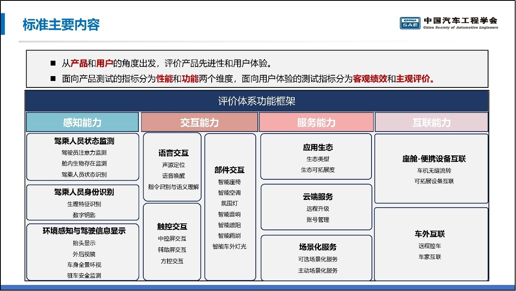Click the text 氛围灯

click(x=229, y=204)
